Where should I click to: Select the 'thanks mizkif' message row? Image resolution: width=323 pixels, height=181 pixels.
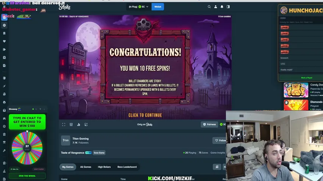tap(301, 70)
